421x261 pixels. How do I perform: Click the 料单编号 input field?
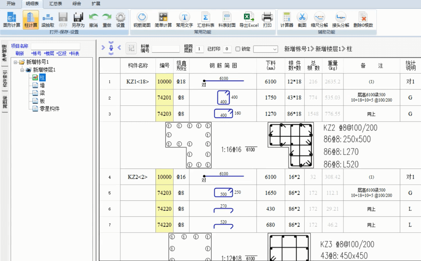[165, 49]
